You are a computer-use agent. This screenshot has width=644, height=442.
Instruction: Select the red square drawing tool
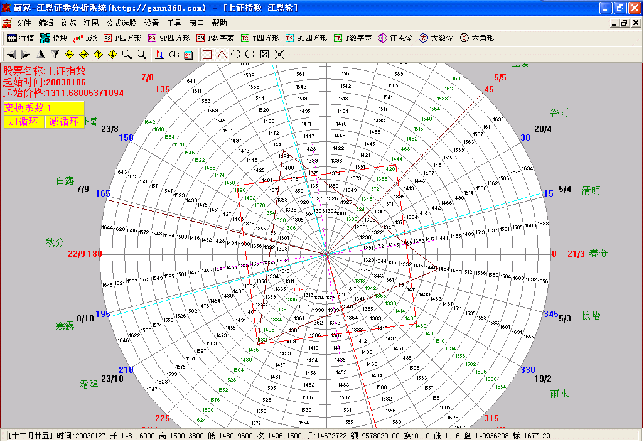[207, 55]
